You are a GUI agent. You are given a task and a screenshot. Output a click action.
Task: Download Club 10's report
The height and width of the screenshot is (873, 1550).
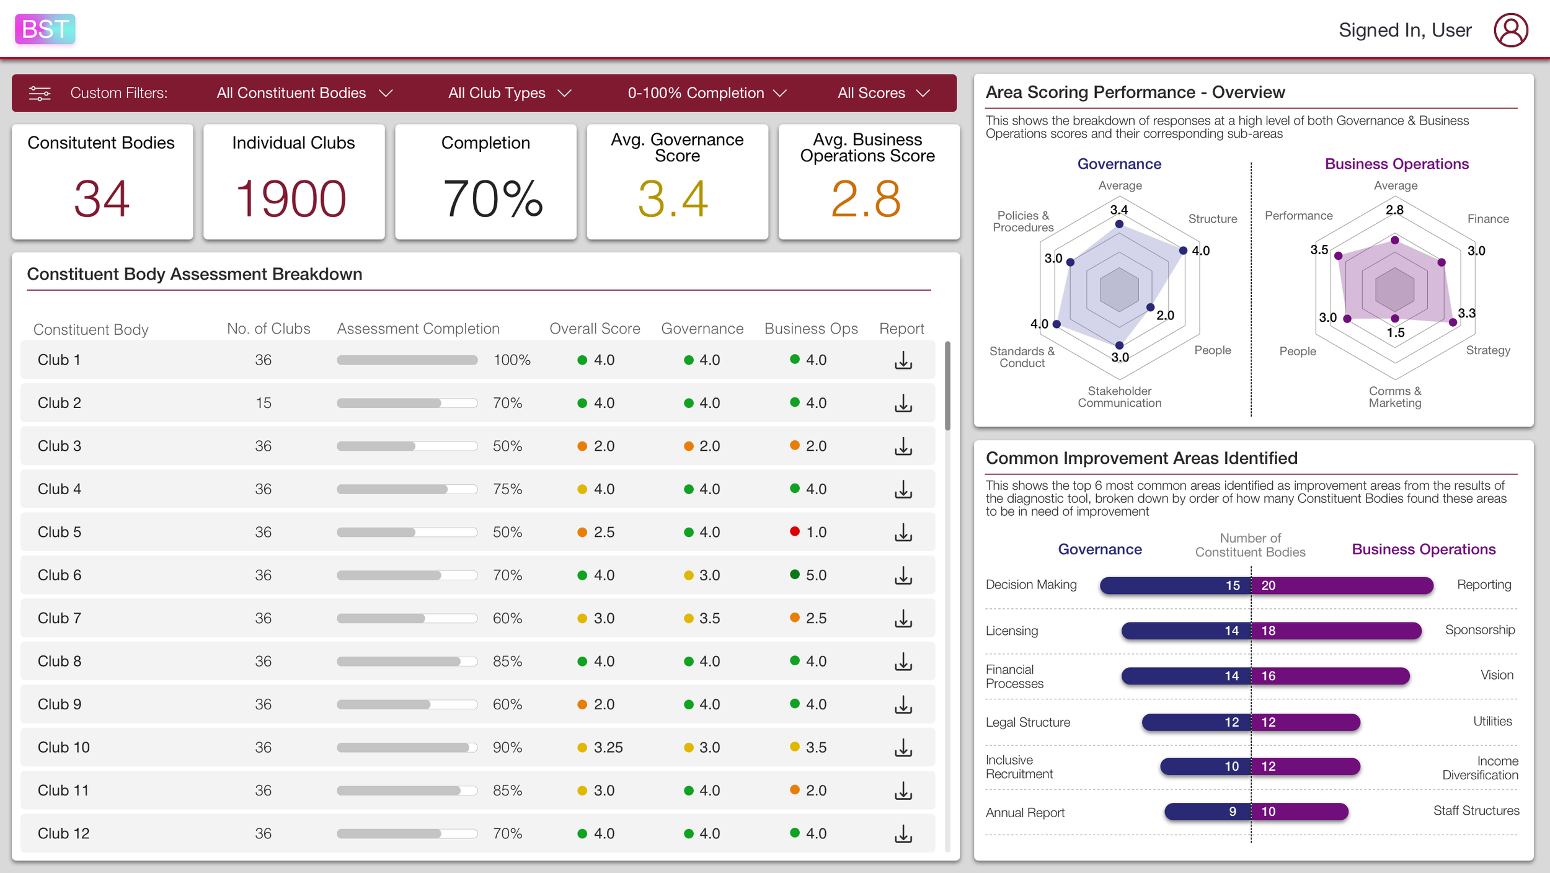tap(904, 747)
